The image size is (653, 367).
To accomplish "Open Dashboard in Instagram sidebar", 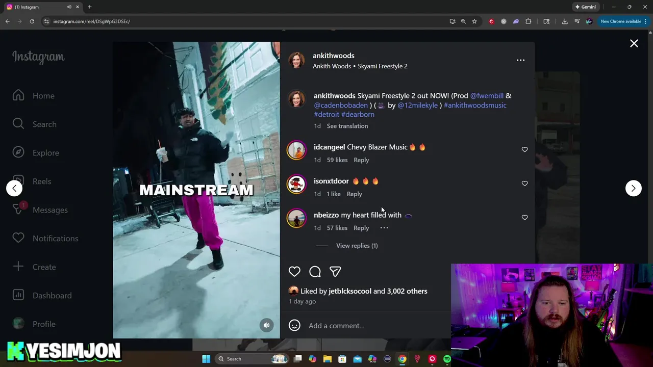I will coord(42,296).
